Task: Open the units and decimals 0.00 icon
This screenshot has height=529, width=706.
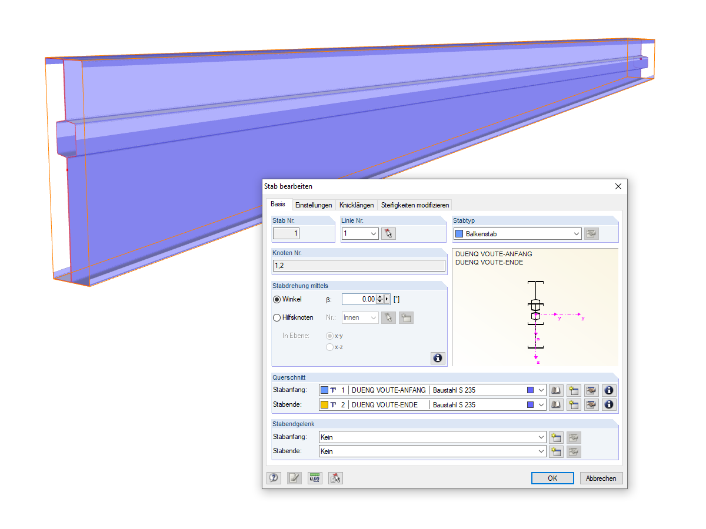Action: [x=315, y=478]
